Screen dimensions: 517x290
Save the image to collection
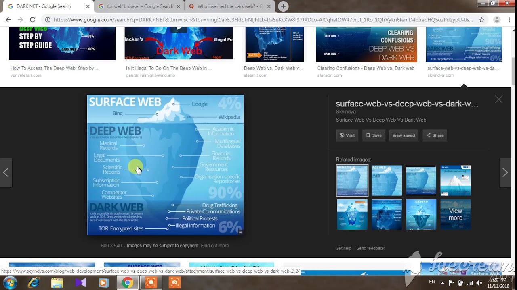374,135
